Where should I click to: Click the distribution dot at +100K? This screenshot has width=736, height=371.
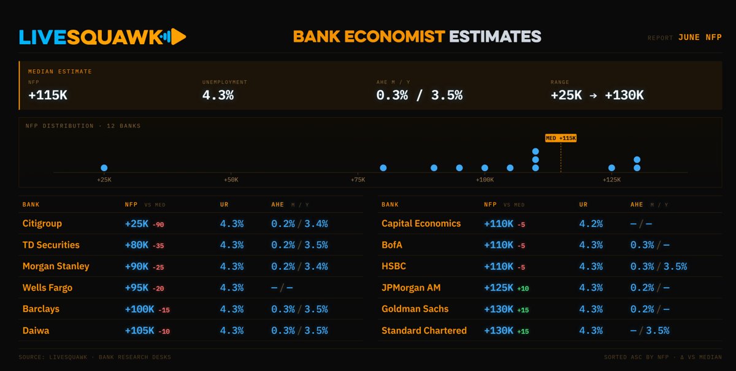pyautogui.click(x=485, y=167)
